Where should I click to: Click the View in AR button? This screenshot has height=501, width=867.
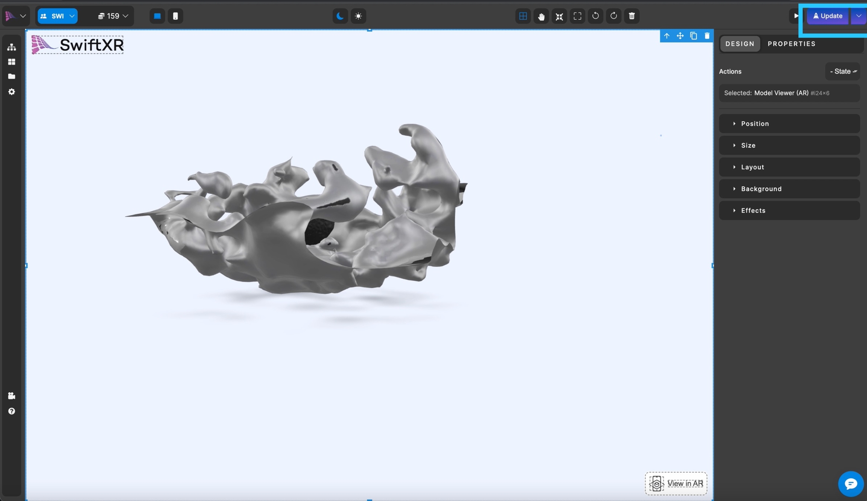[x=676, y=483]
